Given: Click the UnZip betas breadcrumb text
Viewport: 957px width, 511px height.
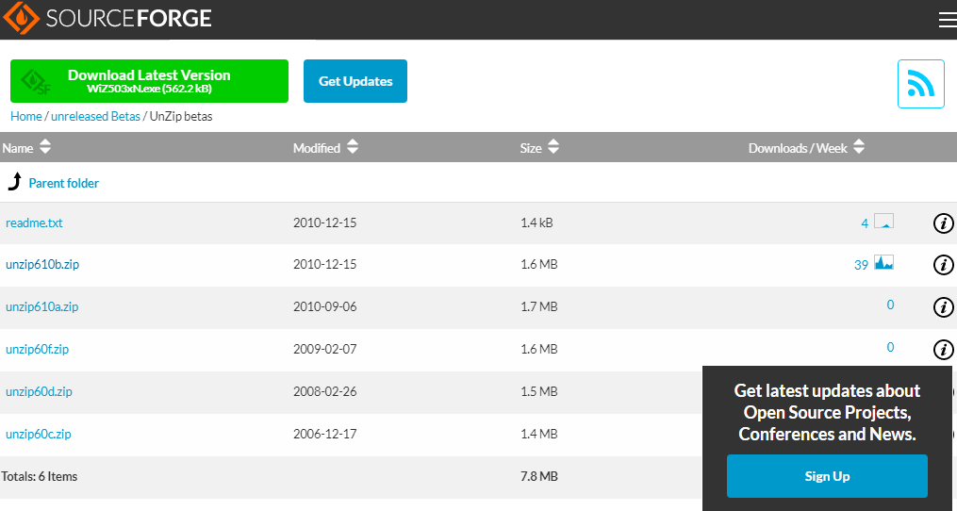Looking at the screenshot, I should 181,116.
